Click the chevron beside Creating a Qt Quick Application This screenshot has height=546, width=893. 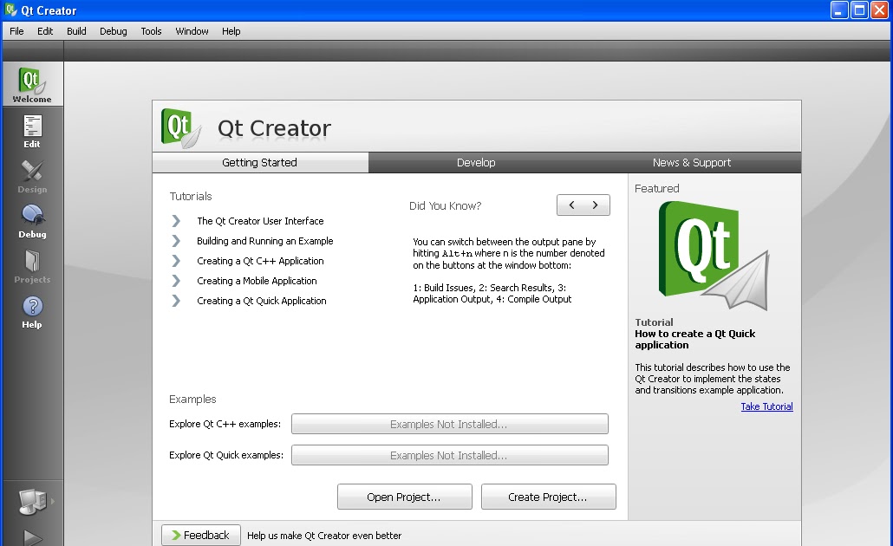point(176,301)
